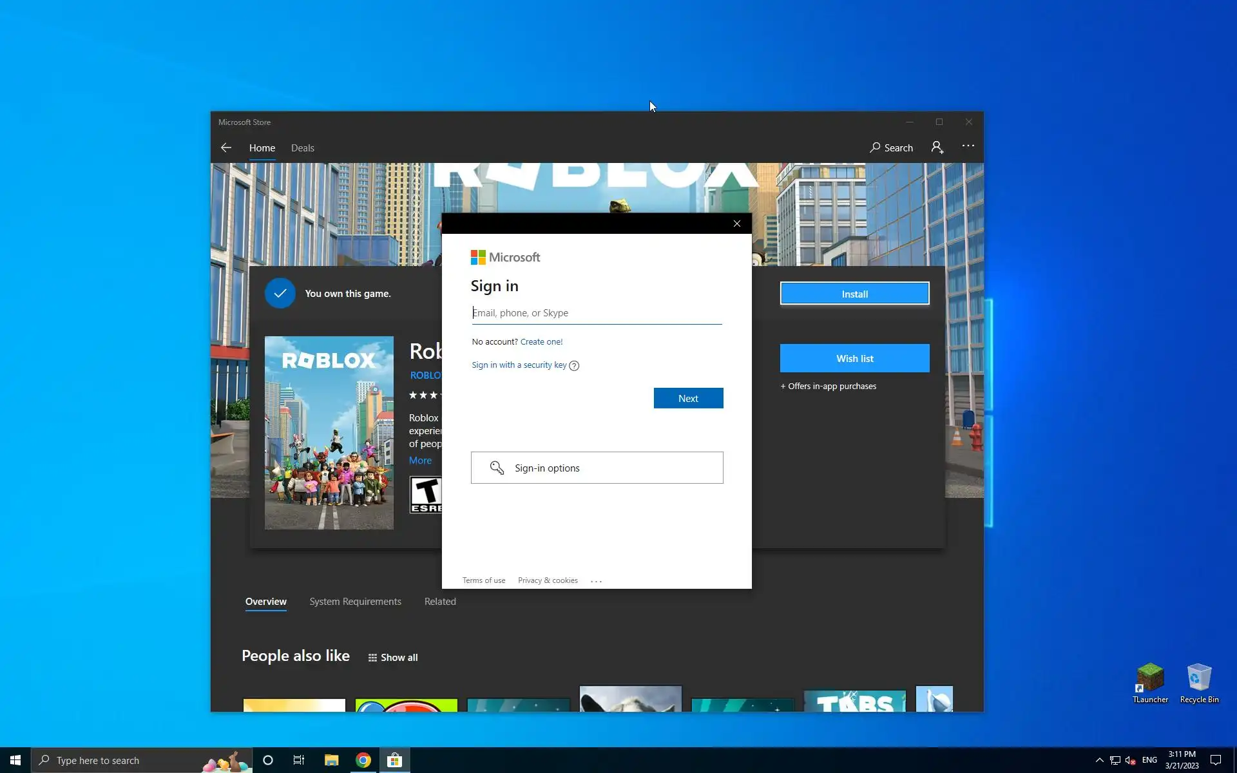Image resolution: width=1237 pixels, height=773 pixels.
Task: Open File Explorer from the taskbar
Action: click(331, 760)
